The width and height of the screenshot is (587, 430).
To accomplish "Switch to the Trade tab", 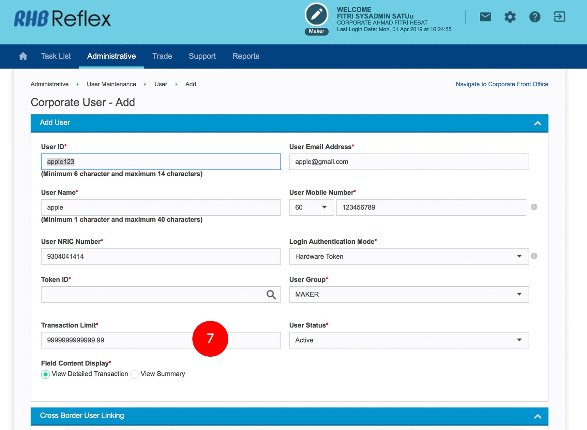I will [x=162, y=56].
